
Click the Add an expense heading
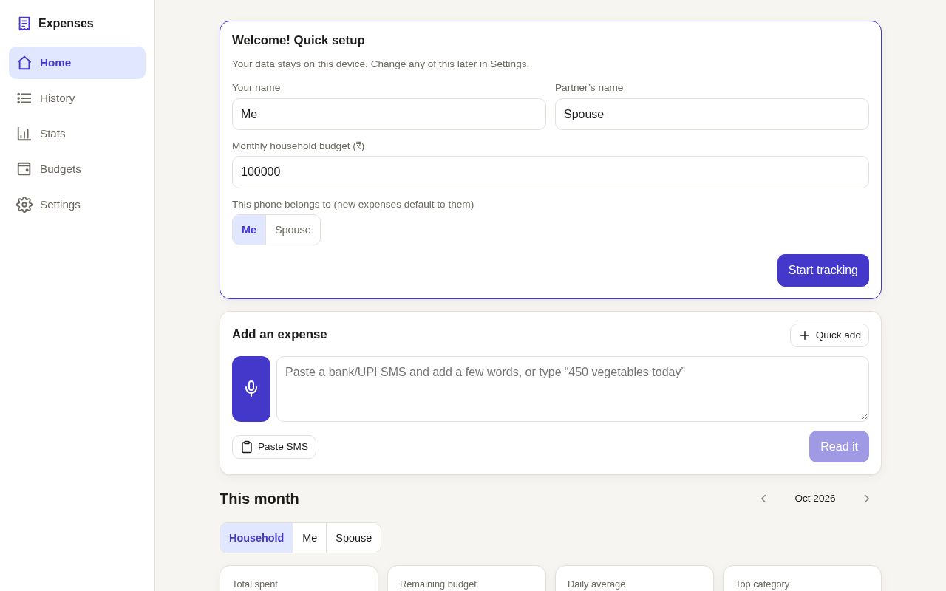tap(279, 335)
